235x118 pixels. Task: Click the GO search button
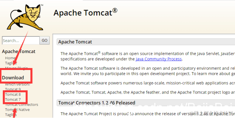(44, 40)
